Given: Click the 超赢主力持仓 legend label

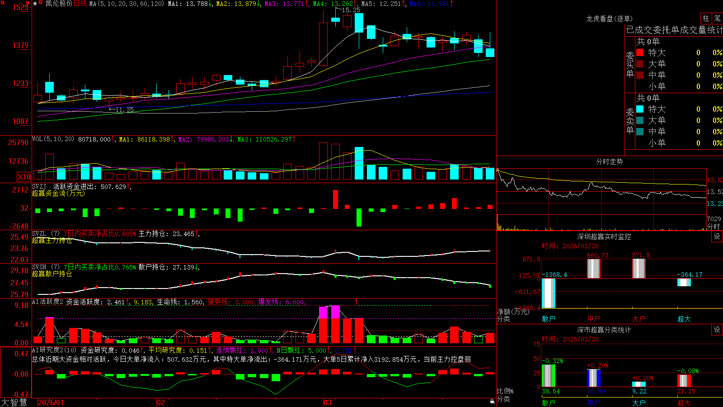Looking at the screenshot, I should 52,240.
